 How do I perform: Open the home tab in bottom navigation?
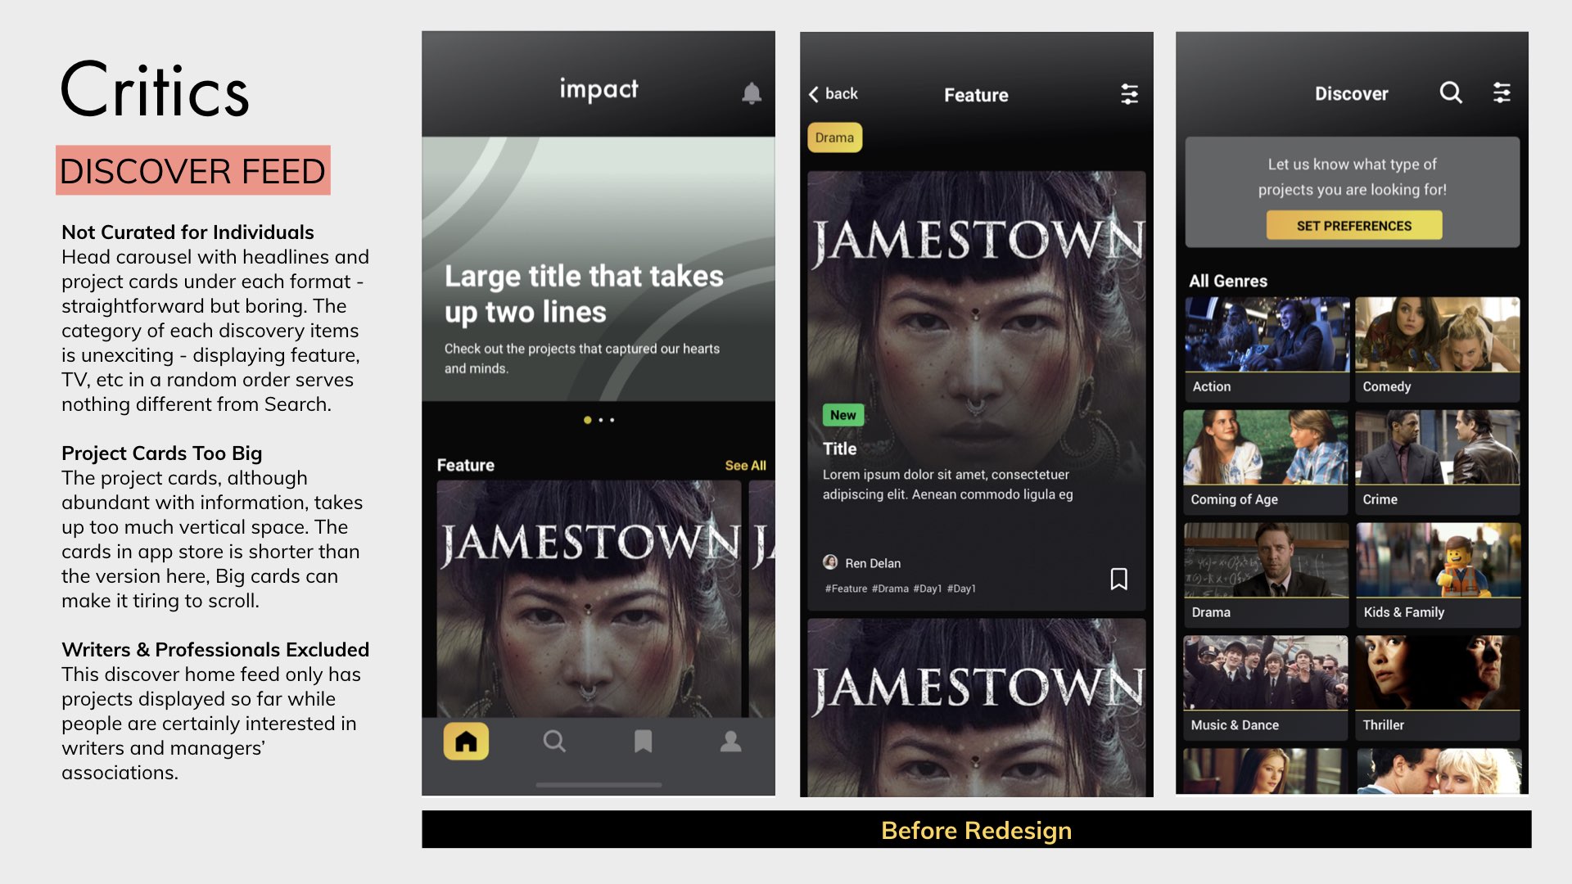[x=466, y=742]
